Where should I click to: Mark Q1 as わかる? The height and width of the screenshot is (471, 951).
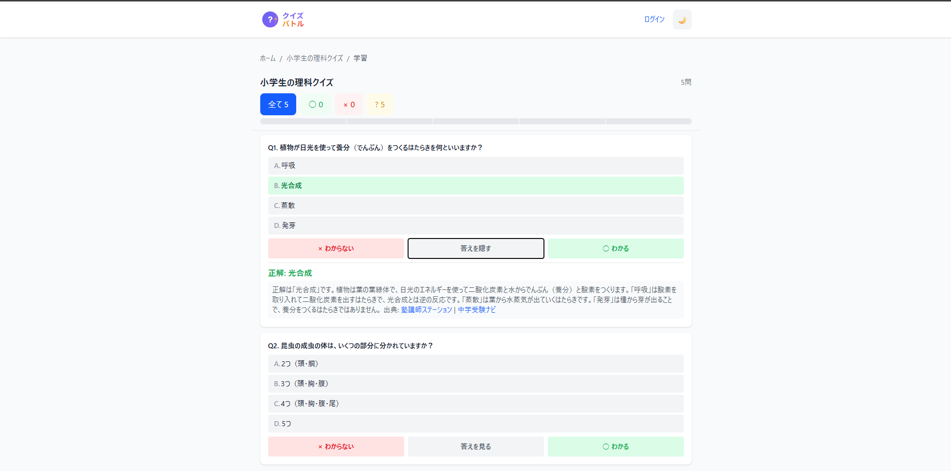click(x=615, y=248)
